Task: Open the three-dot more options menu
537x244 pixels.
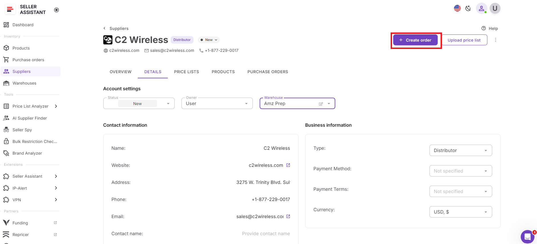Action: [x=495, y=40]
